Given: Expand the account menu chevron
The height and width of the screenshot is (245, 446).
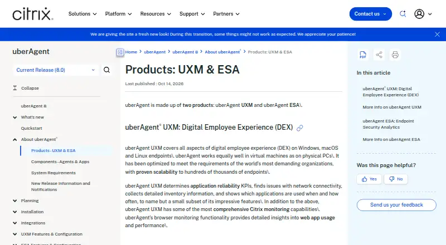Looking at the screenshot, I should click(x=430, y=14).
